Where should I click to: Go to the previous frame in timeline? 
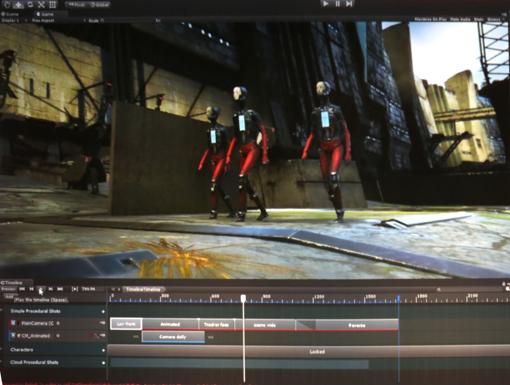click(x=31, y=289)
